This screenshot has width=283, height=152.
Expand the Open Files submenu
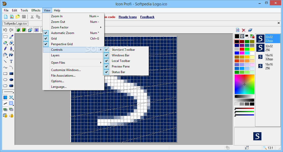click(x=73, y=63)
